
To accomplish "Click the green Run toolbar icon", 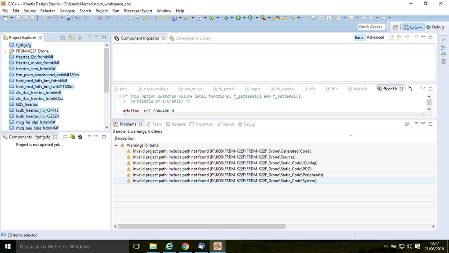I will click(238, 18).
